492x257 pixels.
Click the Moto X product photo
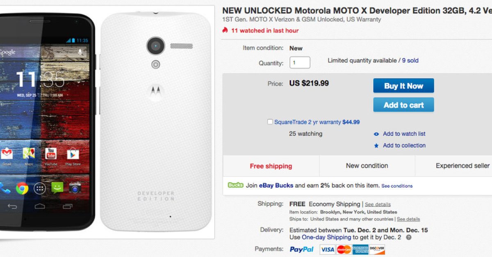pyautogui.click(x=107, y=122)
